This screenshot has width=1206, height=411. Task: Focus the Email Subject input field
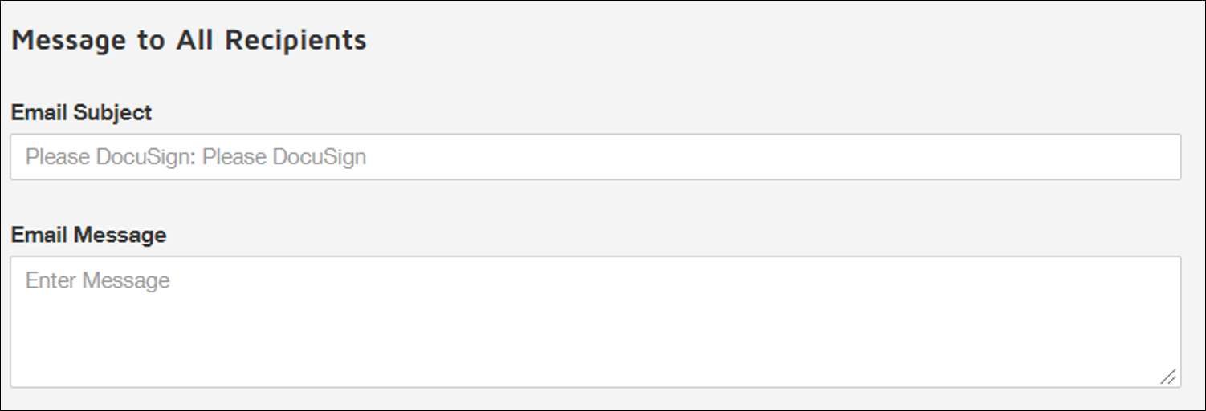(595, 157)
